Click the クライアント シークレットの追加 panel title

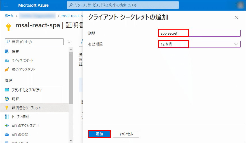pyautogui.click(x=128, y=17)
